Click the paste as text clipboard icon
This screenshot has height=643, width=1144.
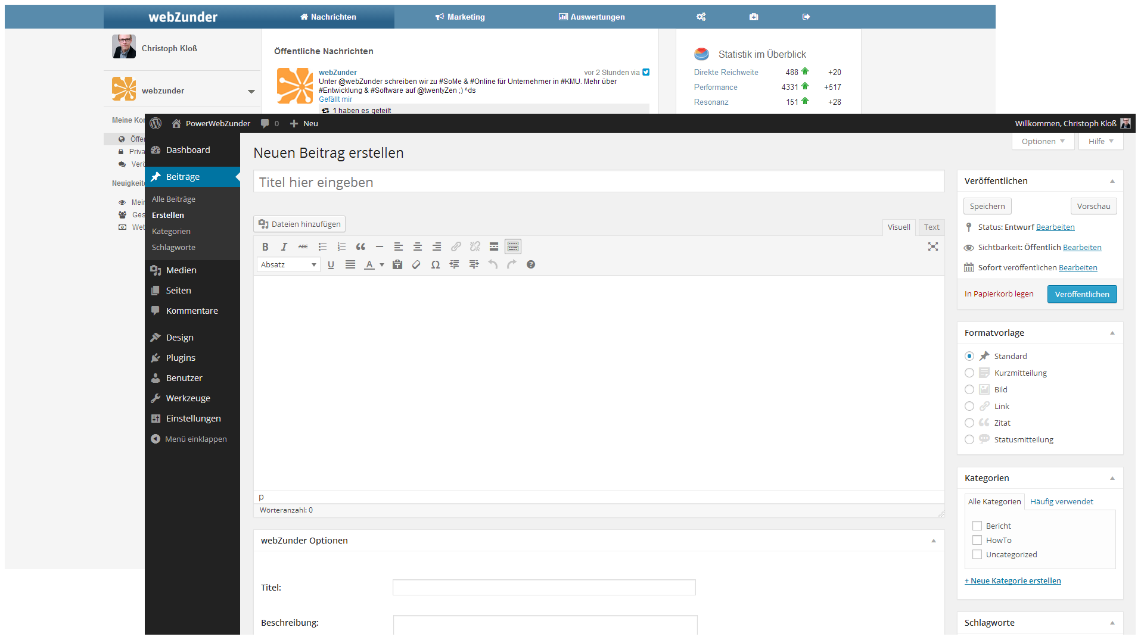(x=397, y=264)
